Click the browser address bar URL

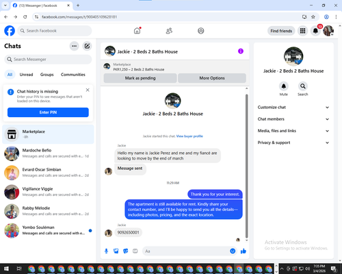pos(79,17)
